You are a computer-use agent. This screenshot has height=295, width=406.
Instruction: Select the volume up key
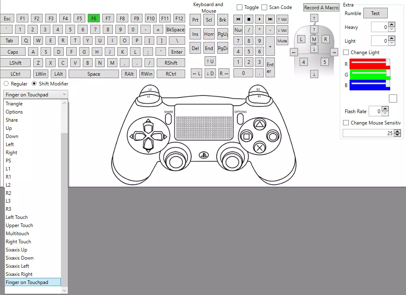click(x=282, y=19)
